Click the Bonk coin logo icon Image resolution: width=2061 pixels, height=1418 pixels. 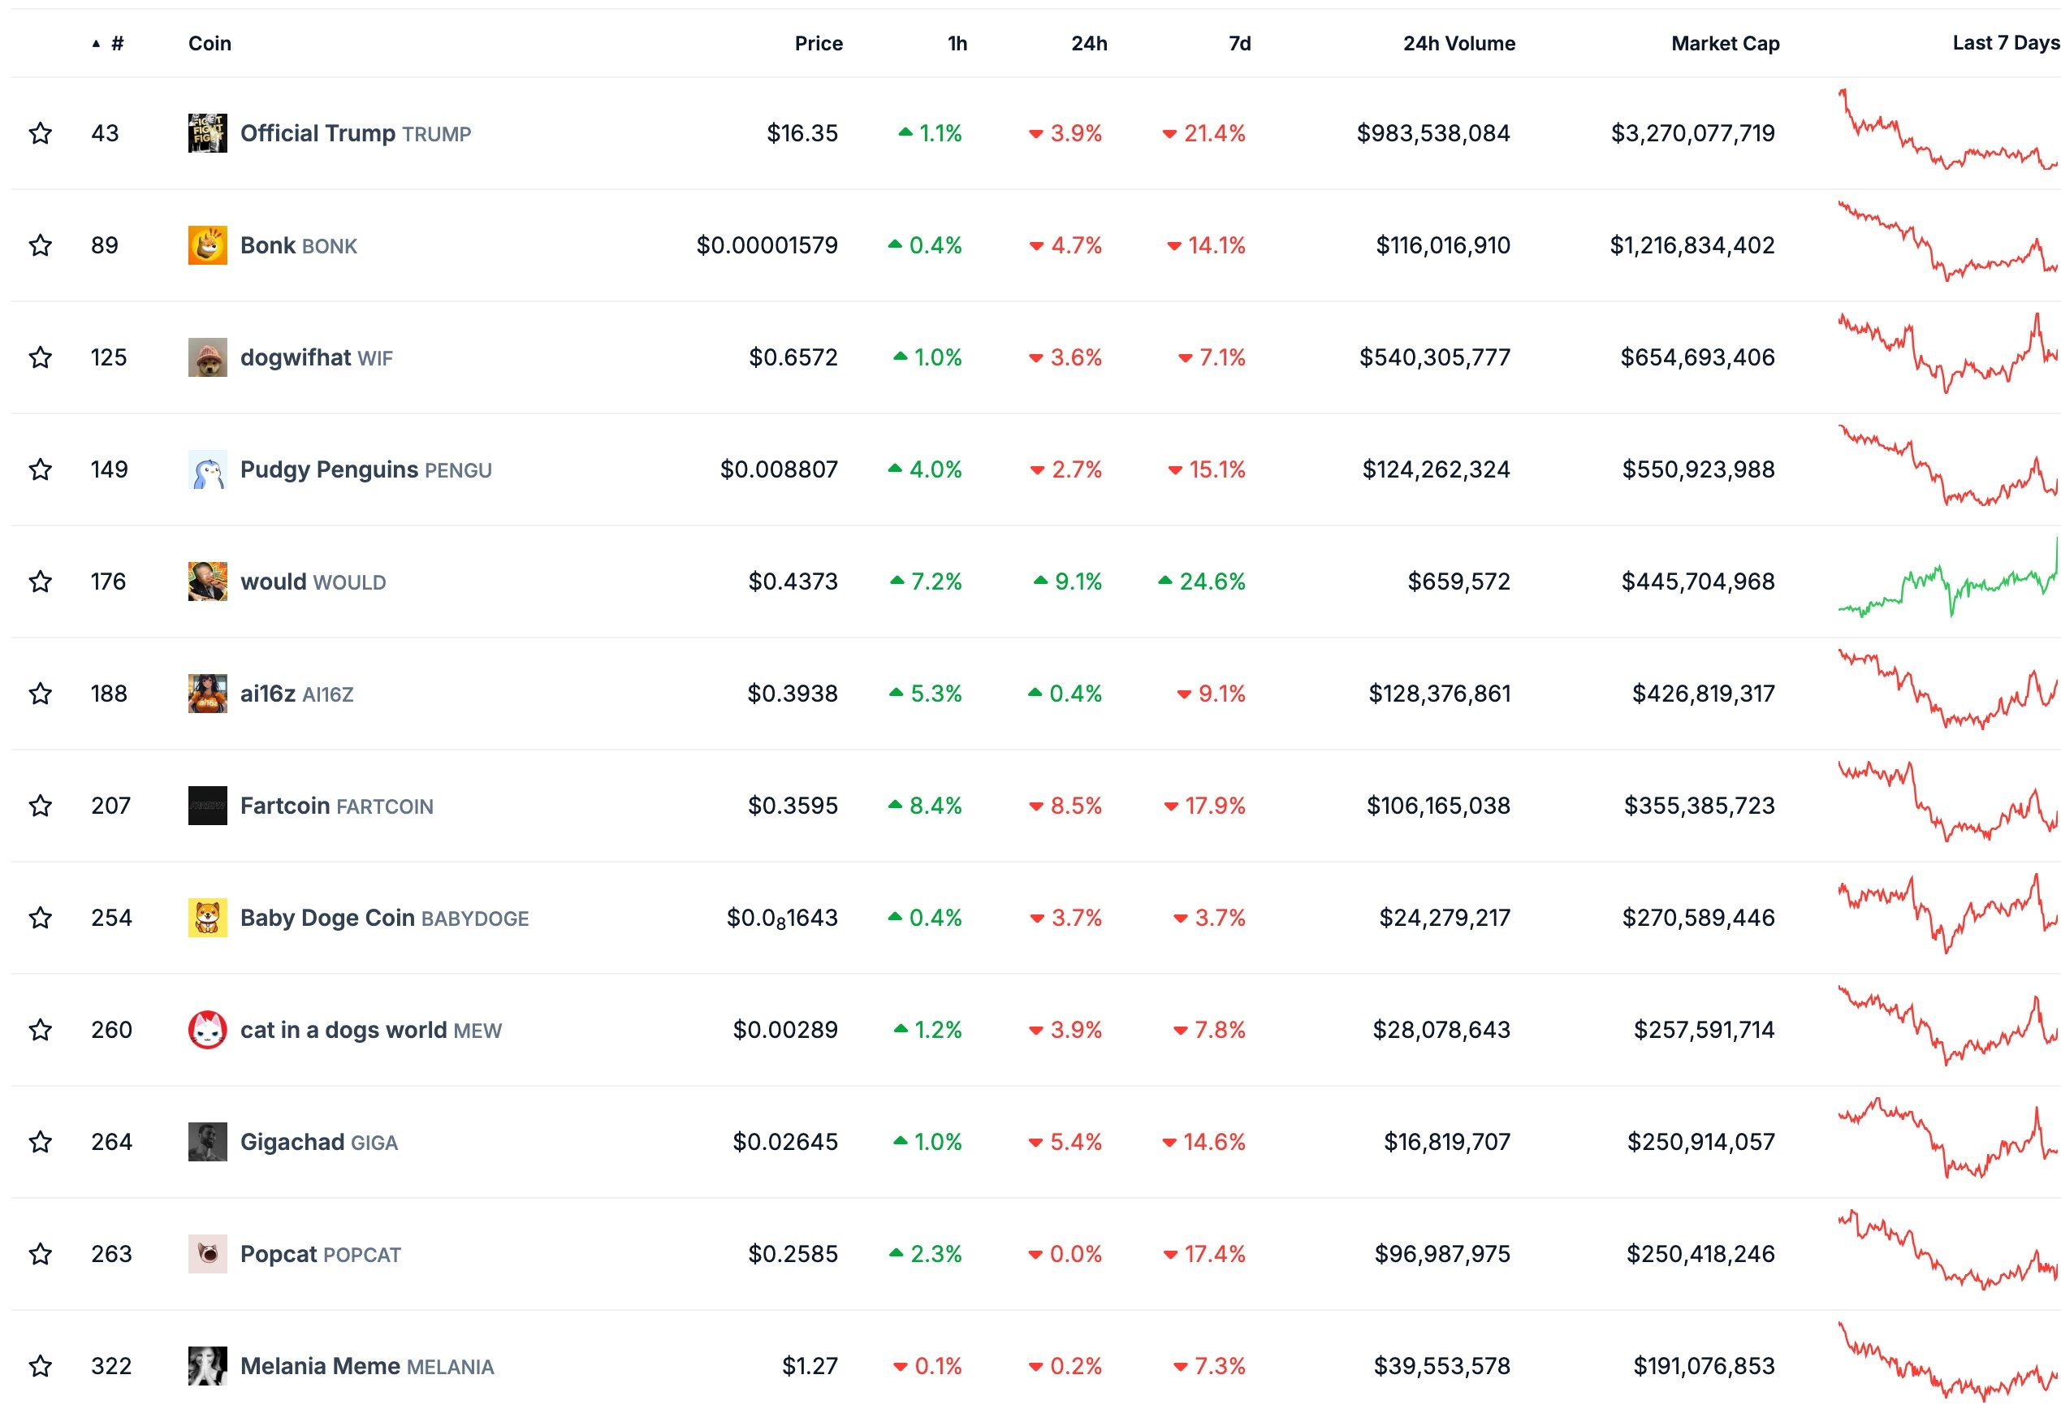tap(207, 245)
